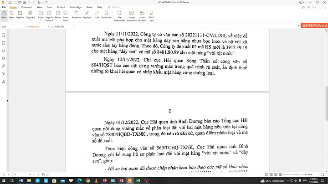This screenshot has height=184, width=328.
Task: Open the Digital Signatures sidebar panel
Action: click(x=3, y=82)
